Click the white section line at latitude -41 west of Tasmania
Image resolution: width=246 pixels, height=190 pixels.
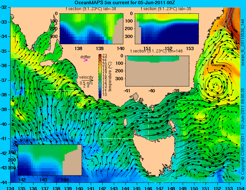pos(117,139)
